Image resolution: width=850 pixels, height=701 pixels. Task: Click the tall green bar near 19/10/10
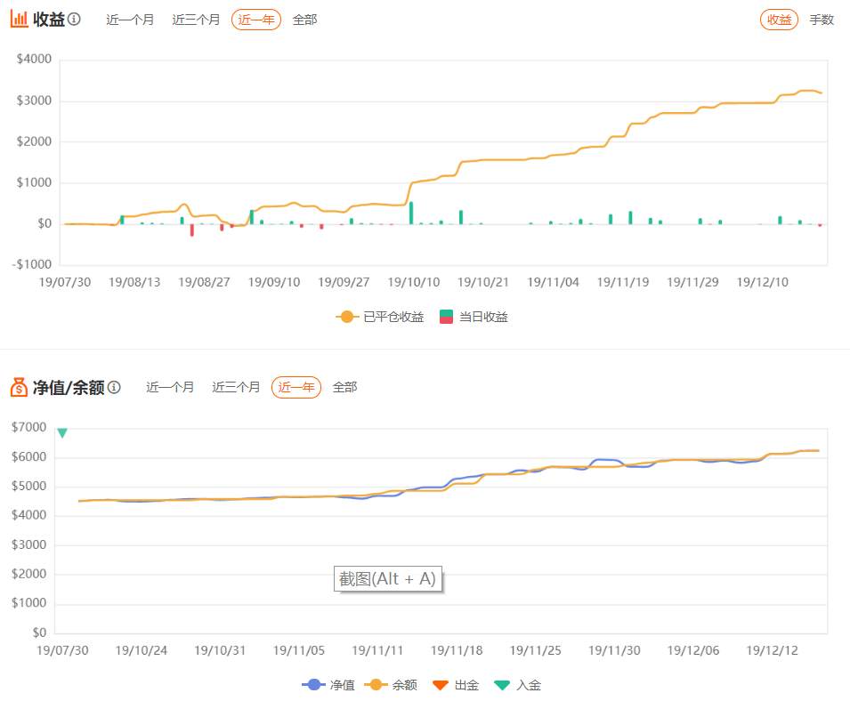click(411, 213)
